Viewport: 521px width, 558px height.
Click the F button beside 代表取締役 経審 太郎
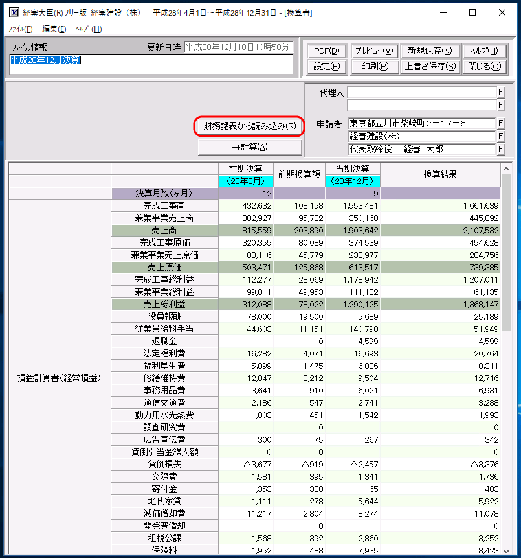[x=500, y=149]
